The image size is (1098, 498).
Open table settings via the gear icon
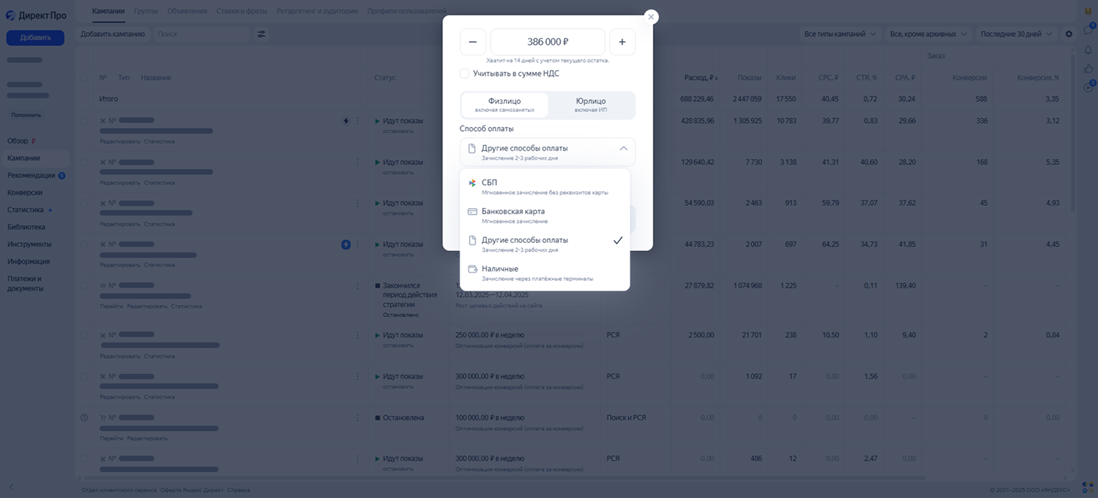pyautogui.click(x=1069, y=34)
